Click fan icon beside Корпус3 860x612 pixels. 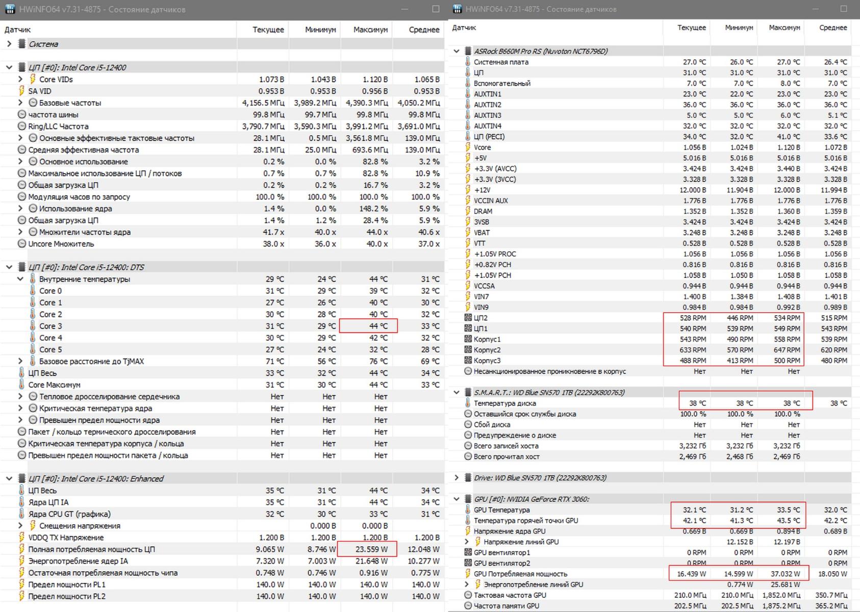coord(468,361)
